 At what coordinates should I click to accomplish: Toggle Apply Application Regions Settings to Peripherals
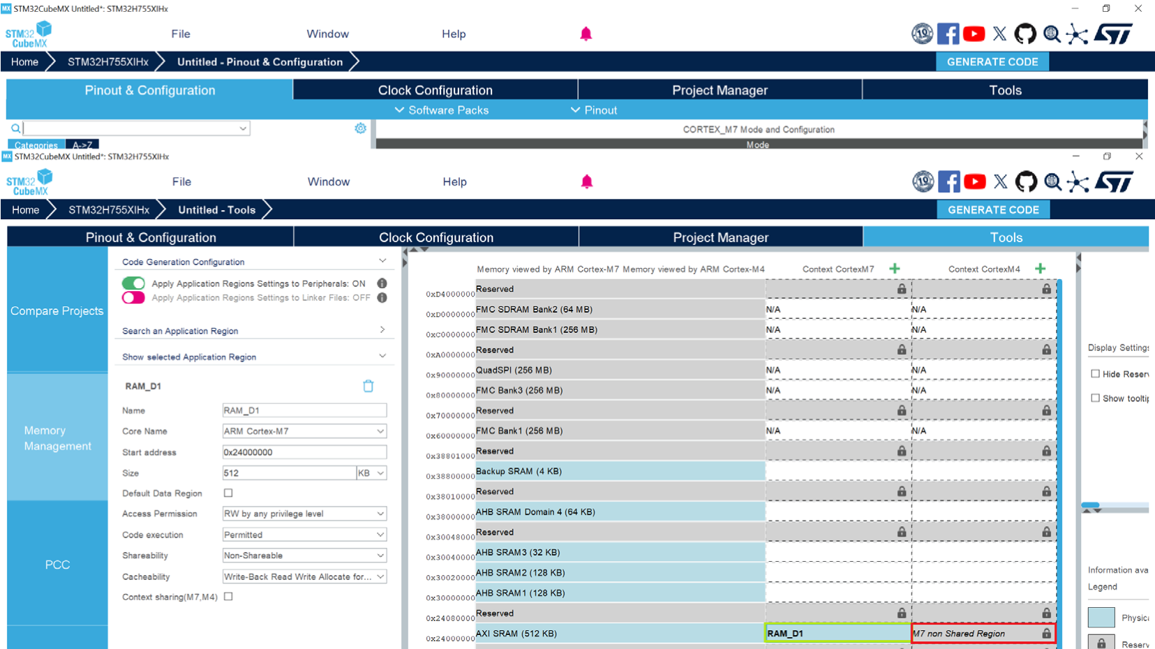(133, 283)
